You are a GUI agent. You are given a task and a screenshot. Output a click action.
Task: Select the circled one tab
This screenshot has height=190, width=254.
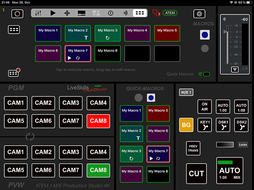[111, 13]
